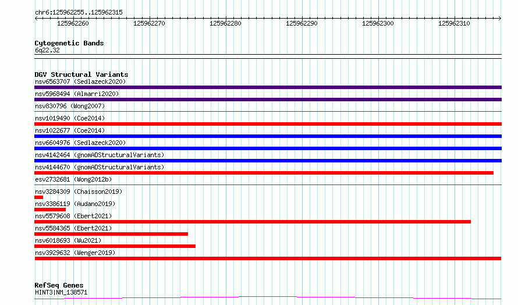
Task: Click the 6q22.32 cytogenetic band bar
Action: pos(268,56)
